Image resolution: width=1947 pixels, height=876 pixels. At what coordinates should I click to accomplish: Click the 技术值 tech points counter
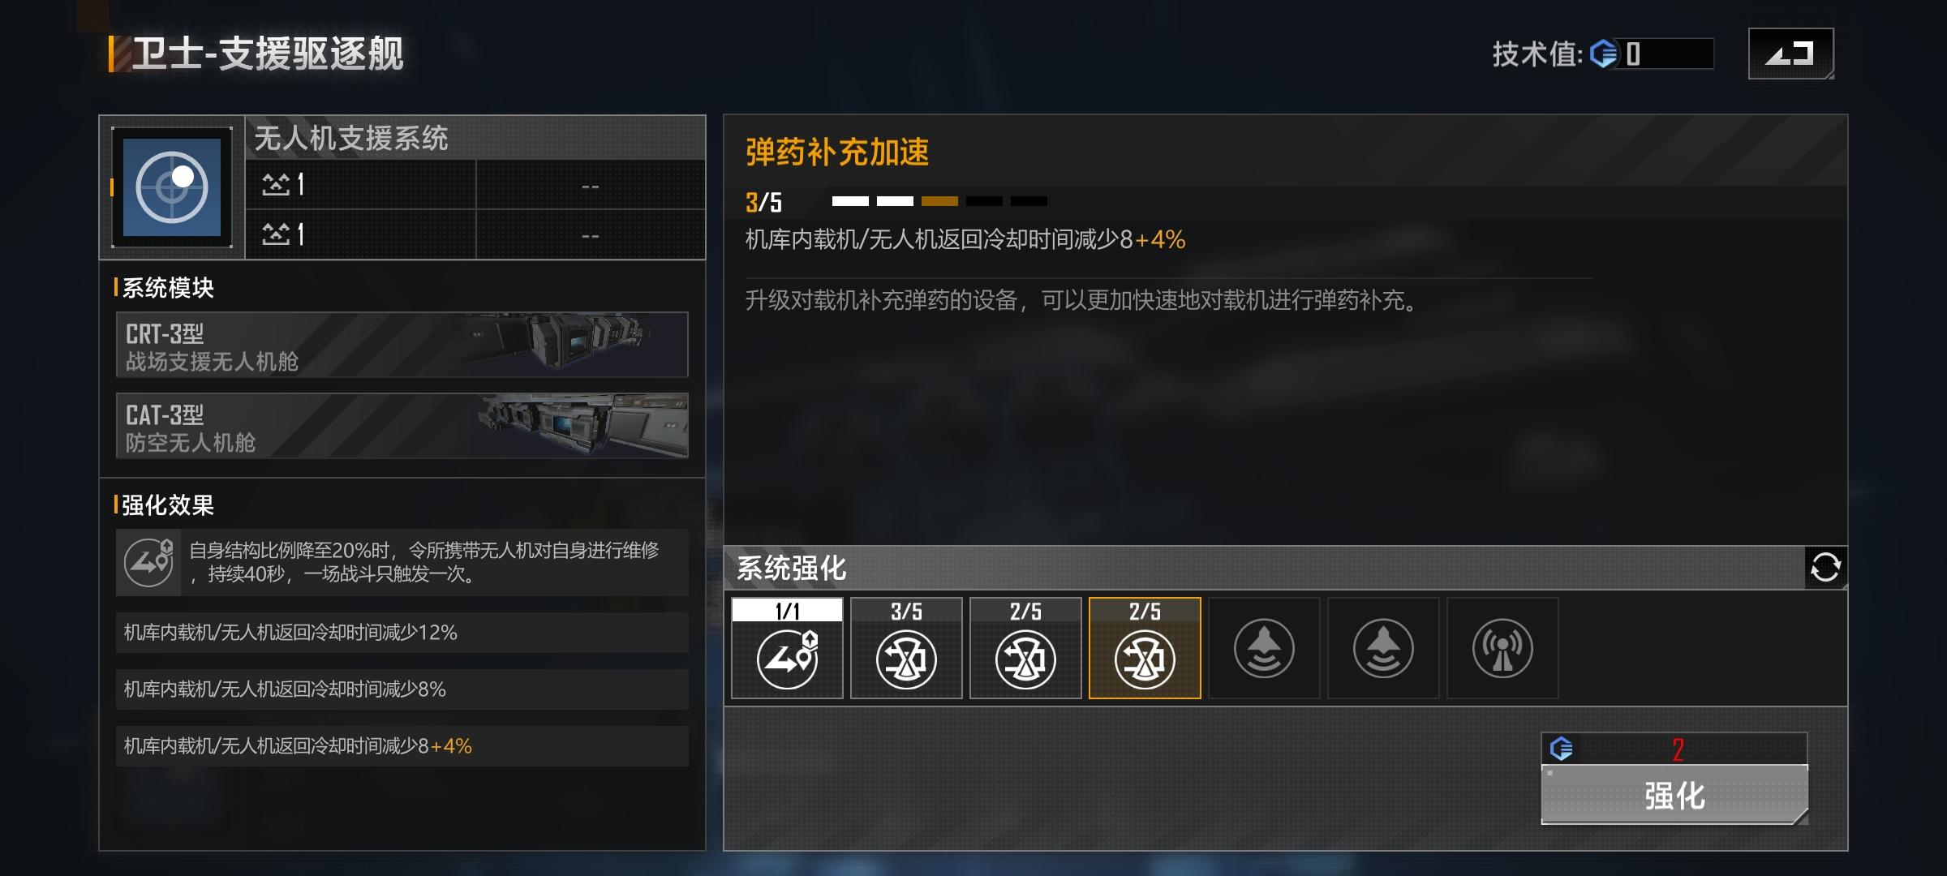tap(1603, 54)
